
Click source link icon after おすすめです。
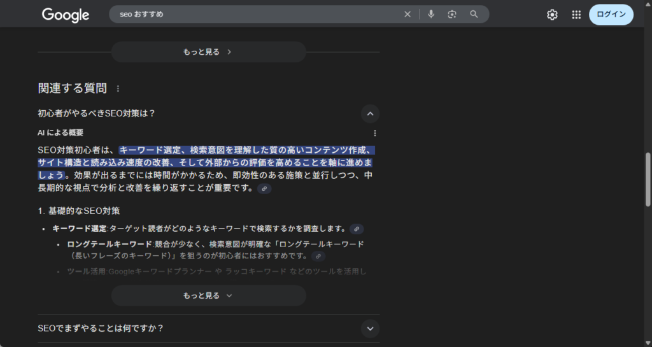[318, 257]
